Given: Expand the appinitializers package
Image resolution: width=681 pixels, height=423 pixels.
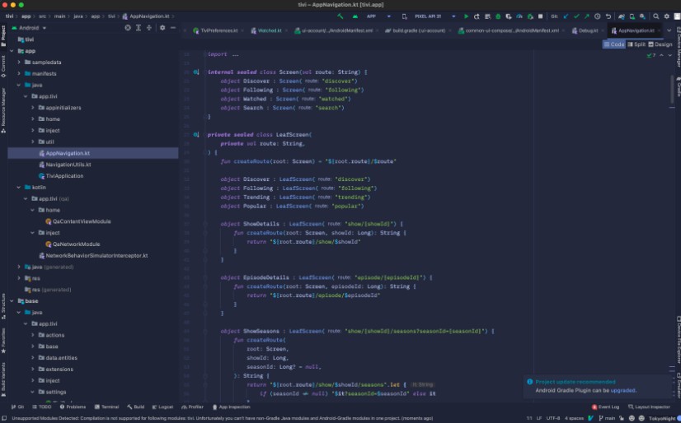Looking at the screenshot, I should tap(33, 108).
